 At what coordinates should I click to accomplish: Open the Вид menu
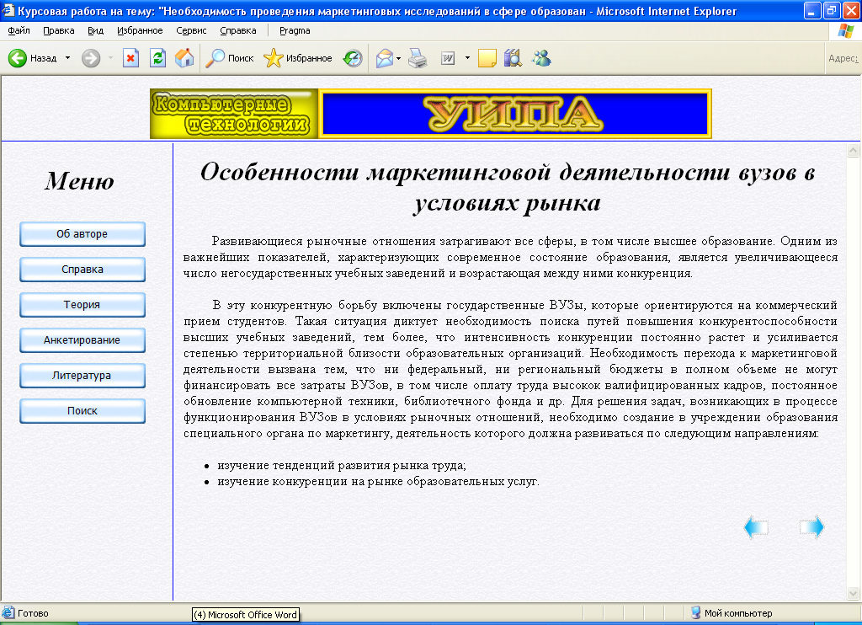pyautogui.click(x=96, y=31)
